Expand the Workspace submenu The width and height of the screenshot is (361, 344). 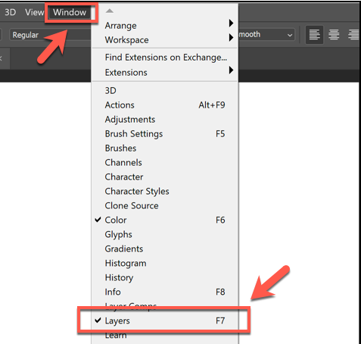[165, 40]
